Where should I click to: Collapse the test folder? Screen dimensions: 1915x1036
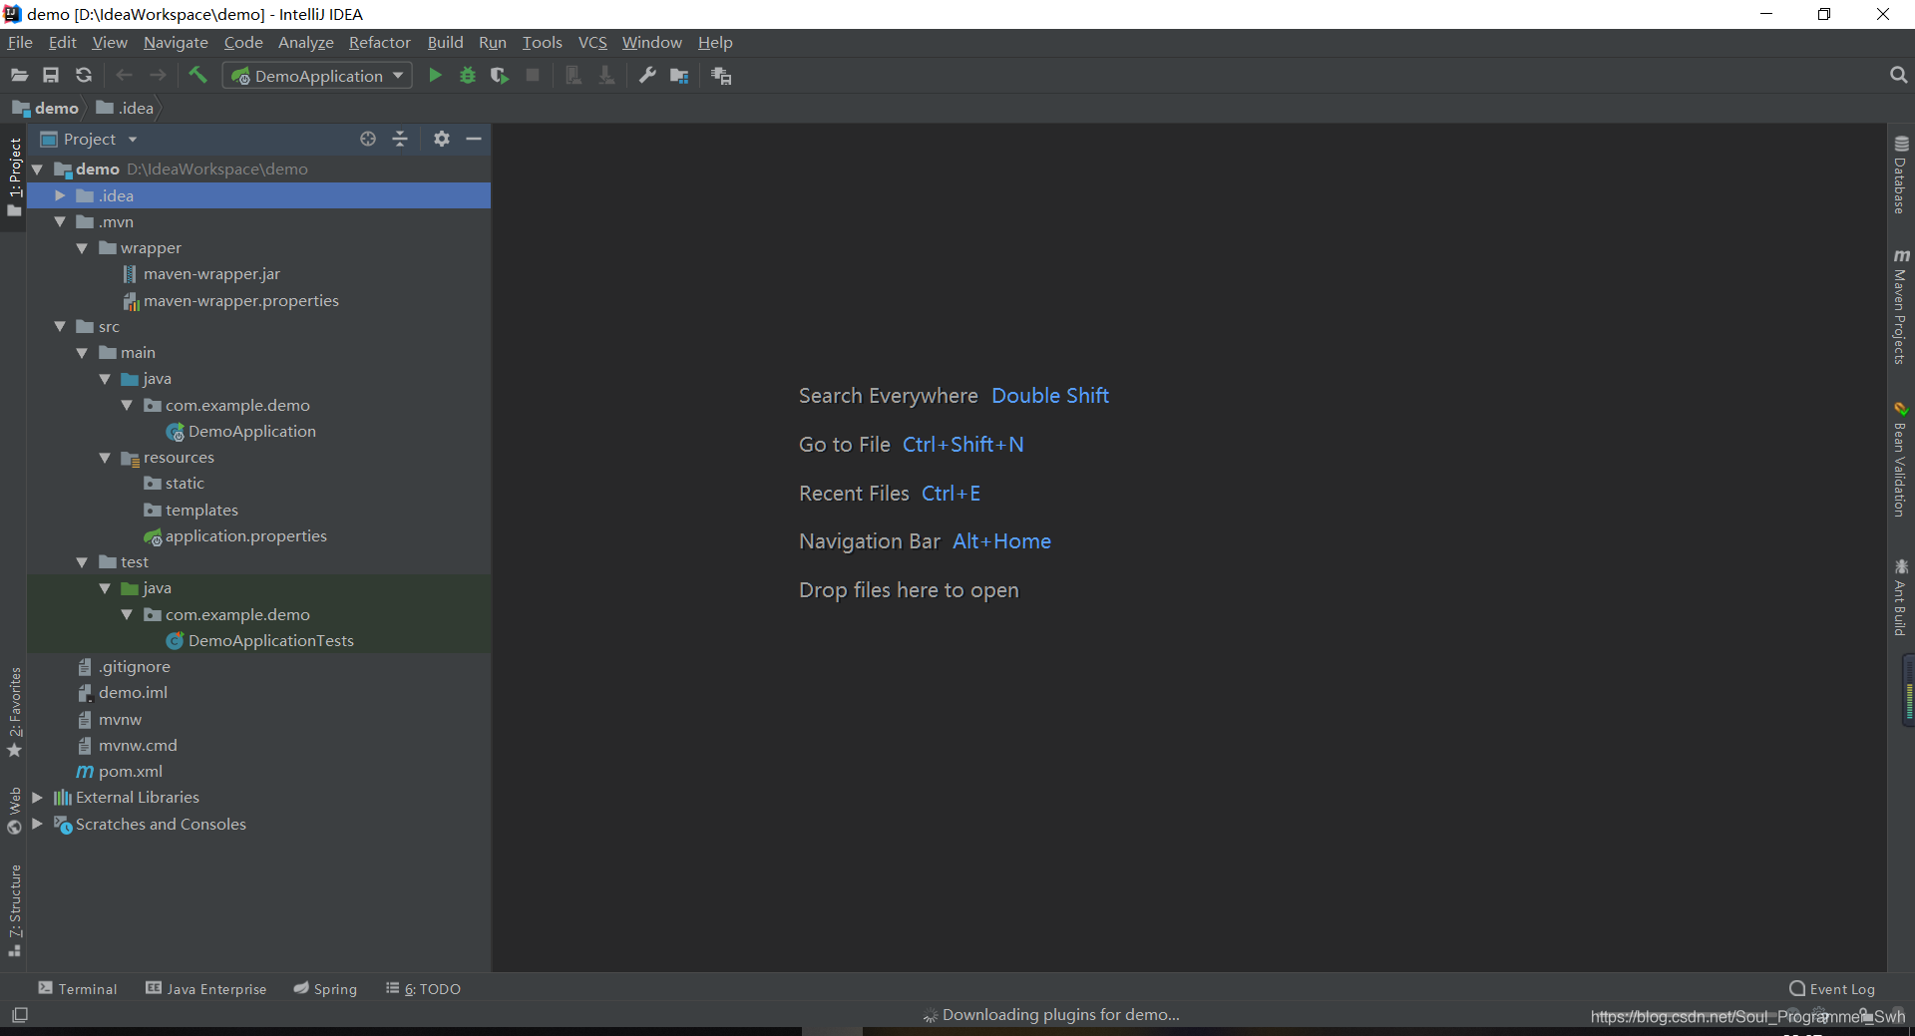tap(82, 562)
